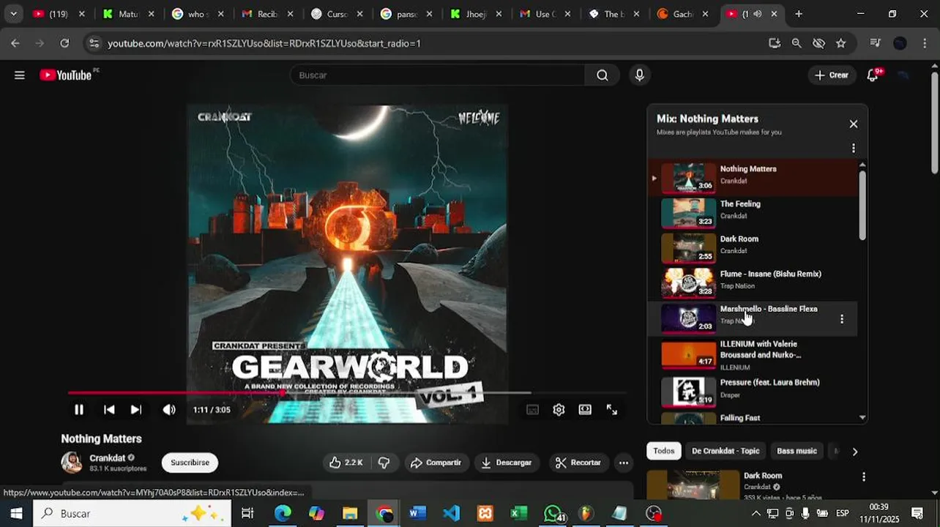
Task: Open a new browser tab
Action: click(x=799, y=14)
